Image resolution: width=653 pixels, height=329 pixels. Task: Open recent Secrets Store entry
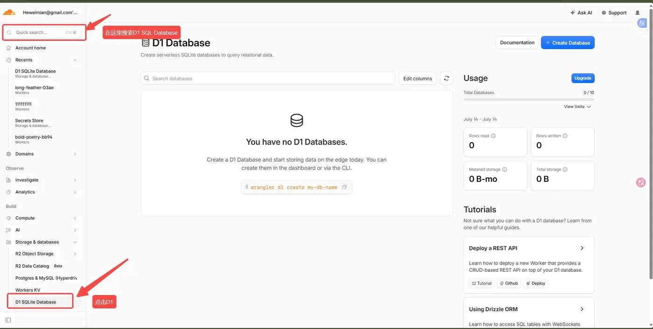[x=33, y=123]
